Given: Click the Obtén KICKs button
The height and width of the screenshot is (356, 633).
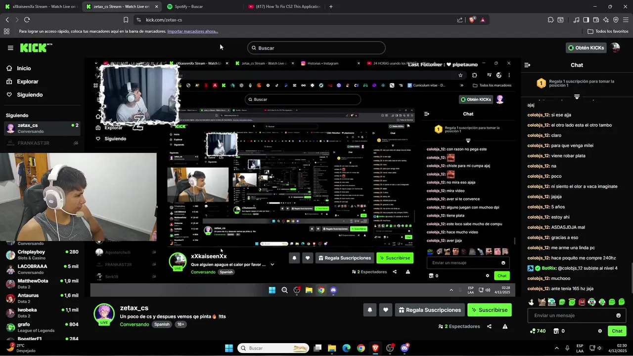Looking at the screenshot, I should pos(586,48).
